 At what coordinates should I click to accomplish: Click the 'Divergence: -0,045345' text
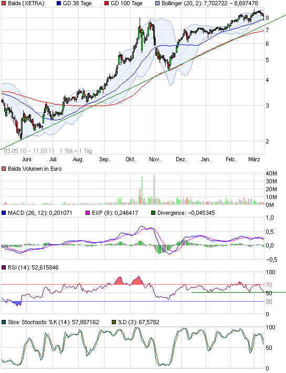coord(186,213)
